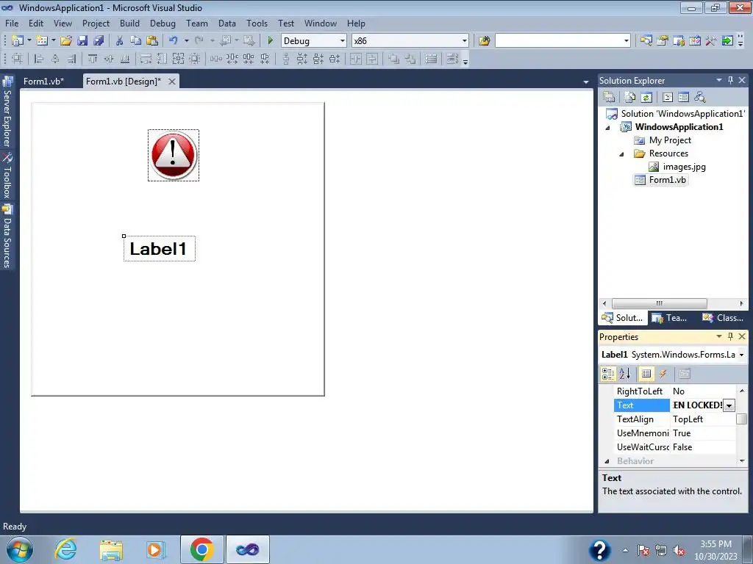Click the New Project toolbar icon
Image resolution: width=753 pixels, height=564 pixels.
(x=18, y=41)
